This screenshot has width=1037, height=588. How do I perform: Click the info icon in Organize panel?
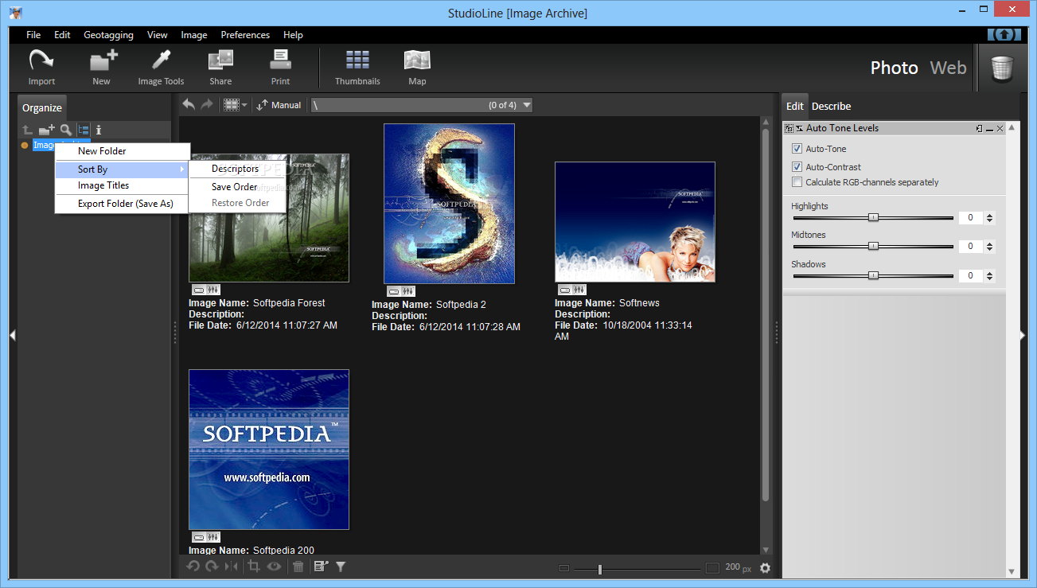tap(99, 130)
